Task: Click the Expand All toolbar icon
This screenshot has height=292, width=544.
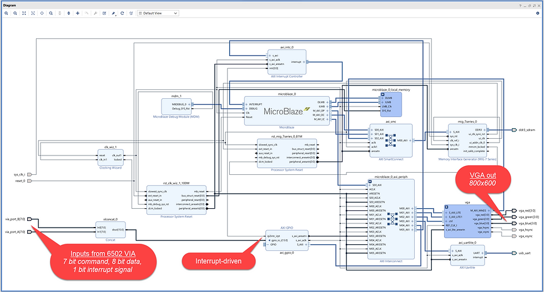Action: point(69,13)
